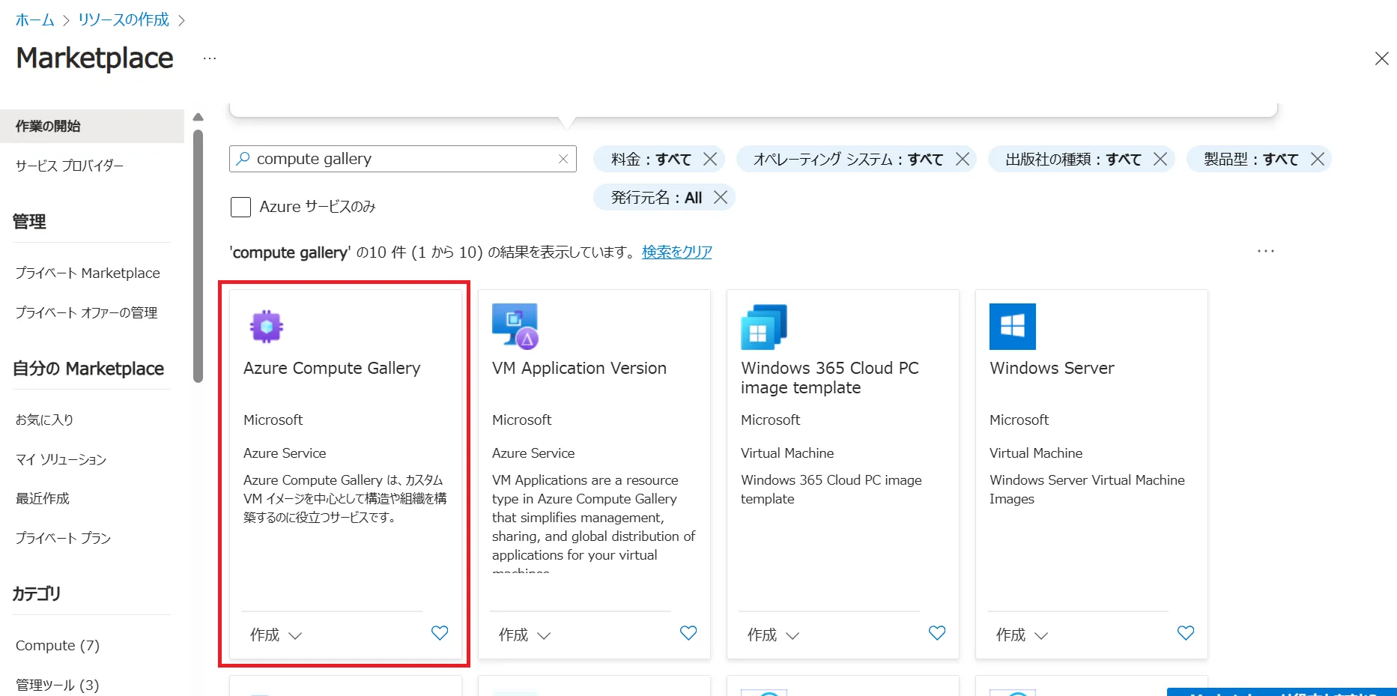Favorite VM Application Version with heart icon

tap(688, 633)
